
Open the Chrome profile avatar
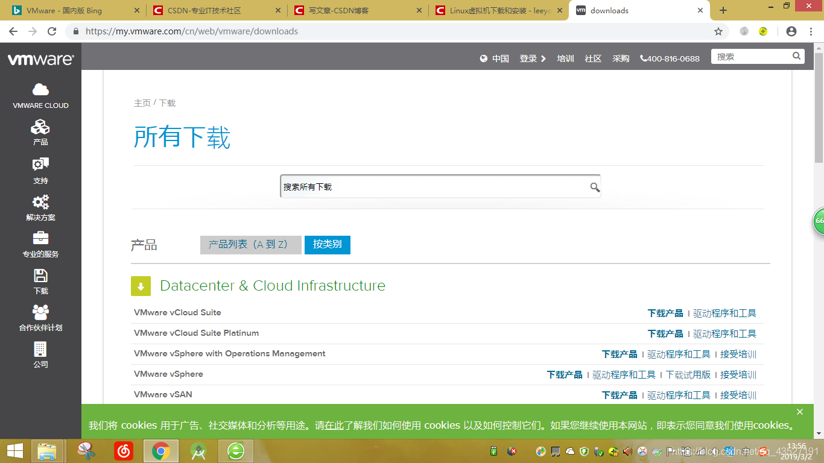(791, 31)
